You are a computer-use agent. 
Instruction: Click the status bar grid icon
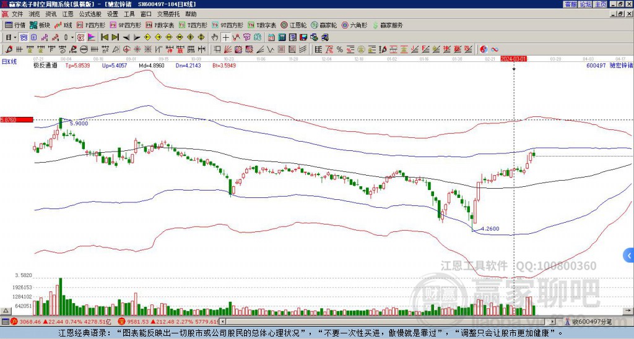[x=5, y=322]
